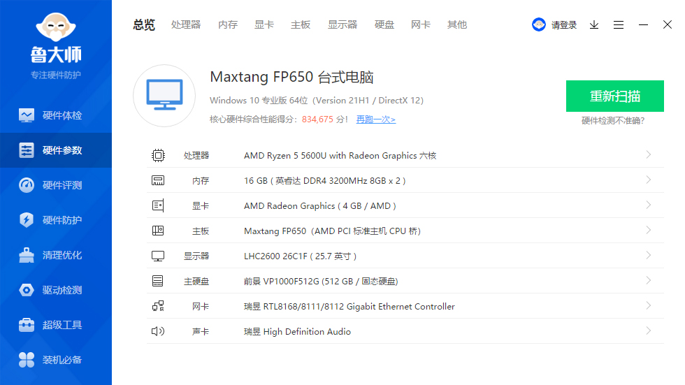Click 硬件检测不准确? link
Image resolution: width=685 pixels, height=385 pixels.
click(x=613, y=121)
